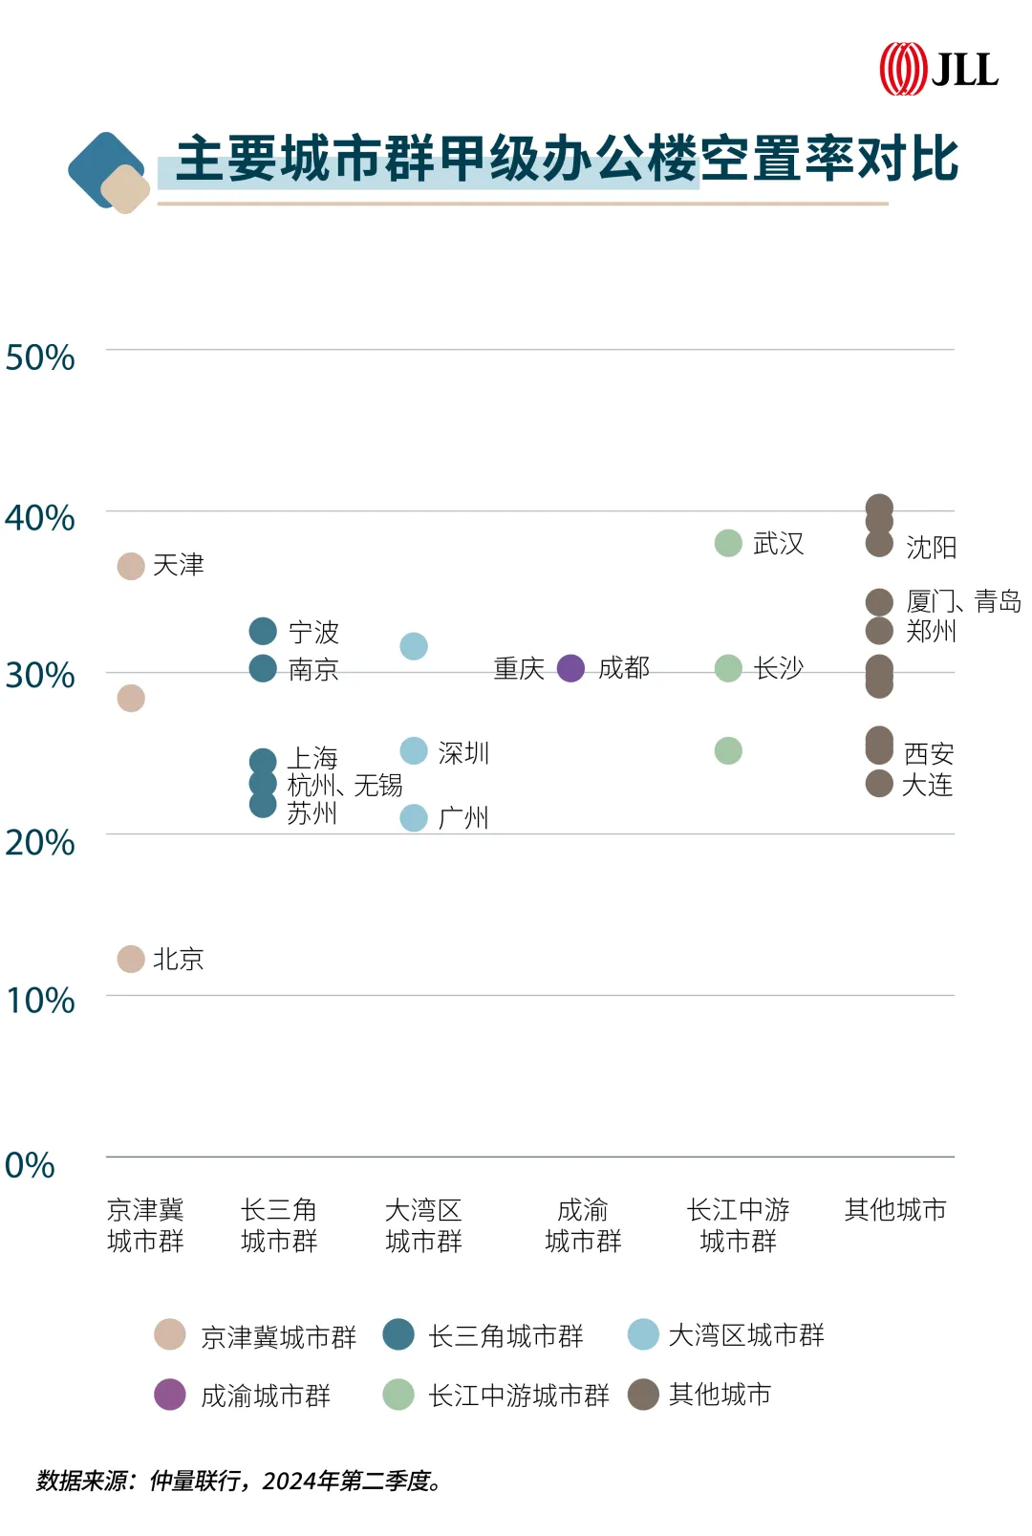
Task: Click the 广州 light blue dot
Action: (x=414, y=817)
